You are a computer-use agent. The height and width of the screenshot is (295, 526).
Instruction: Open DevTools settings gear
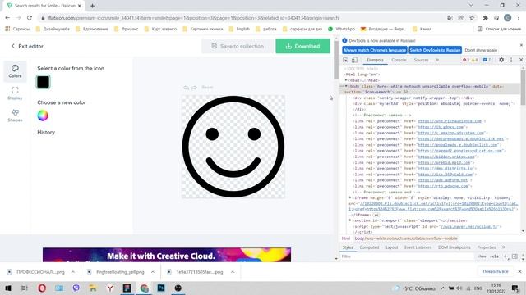coord(501,60)
